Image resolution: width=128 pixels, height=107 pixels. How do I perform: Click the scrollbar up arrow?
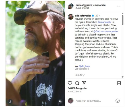click(x=123, y=13)
